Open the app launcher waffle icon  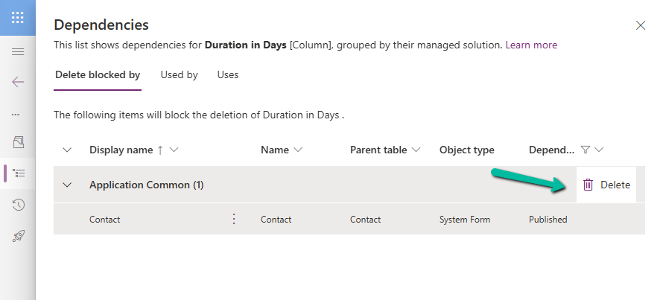tap(18, 17)
